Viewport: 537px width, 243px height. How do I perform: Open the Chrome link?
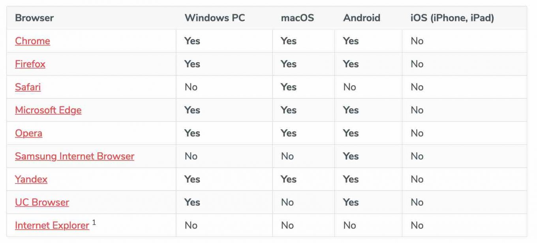pos(32,41)
